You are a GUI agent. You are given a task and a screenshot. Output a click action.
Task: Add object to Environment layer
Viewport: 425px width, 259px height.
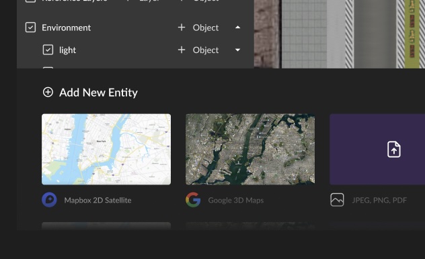[x=198, y=28]
